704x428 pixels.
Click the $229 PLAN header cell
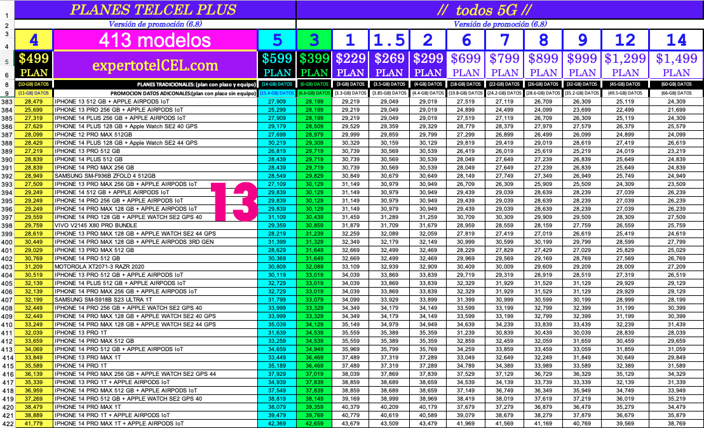[x=350, y=65]
